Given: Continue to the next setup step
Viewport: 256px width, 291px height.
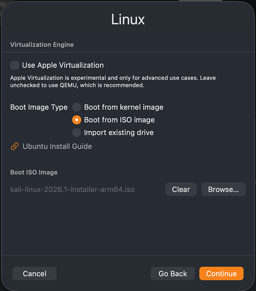Looking at the screenshot, I should 221,273.
